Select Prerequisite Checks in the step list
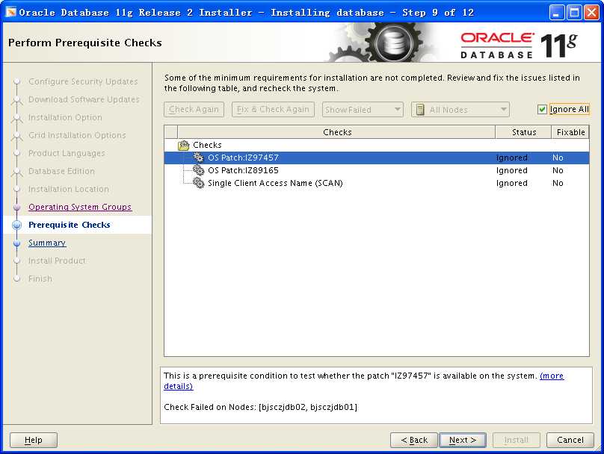 (70, 225)
